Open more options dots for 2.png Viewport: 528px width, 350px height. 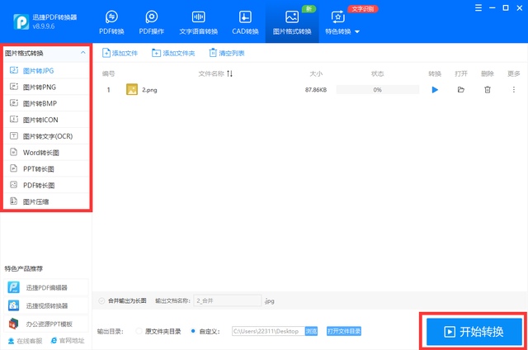(513, 90)
